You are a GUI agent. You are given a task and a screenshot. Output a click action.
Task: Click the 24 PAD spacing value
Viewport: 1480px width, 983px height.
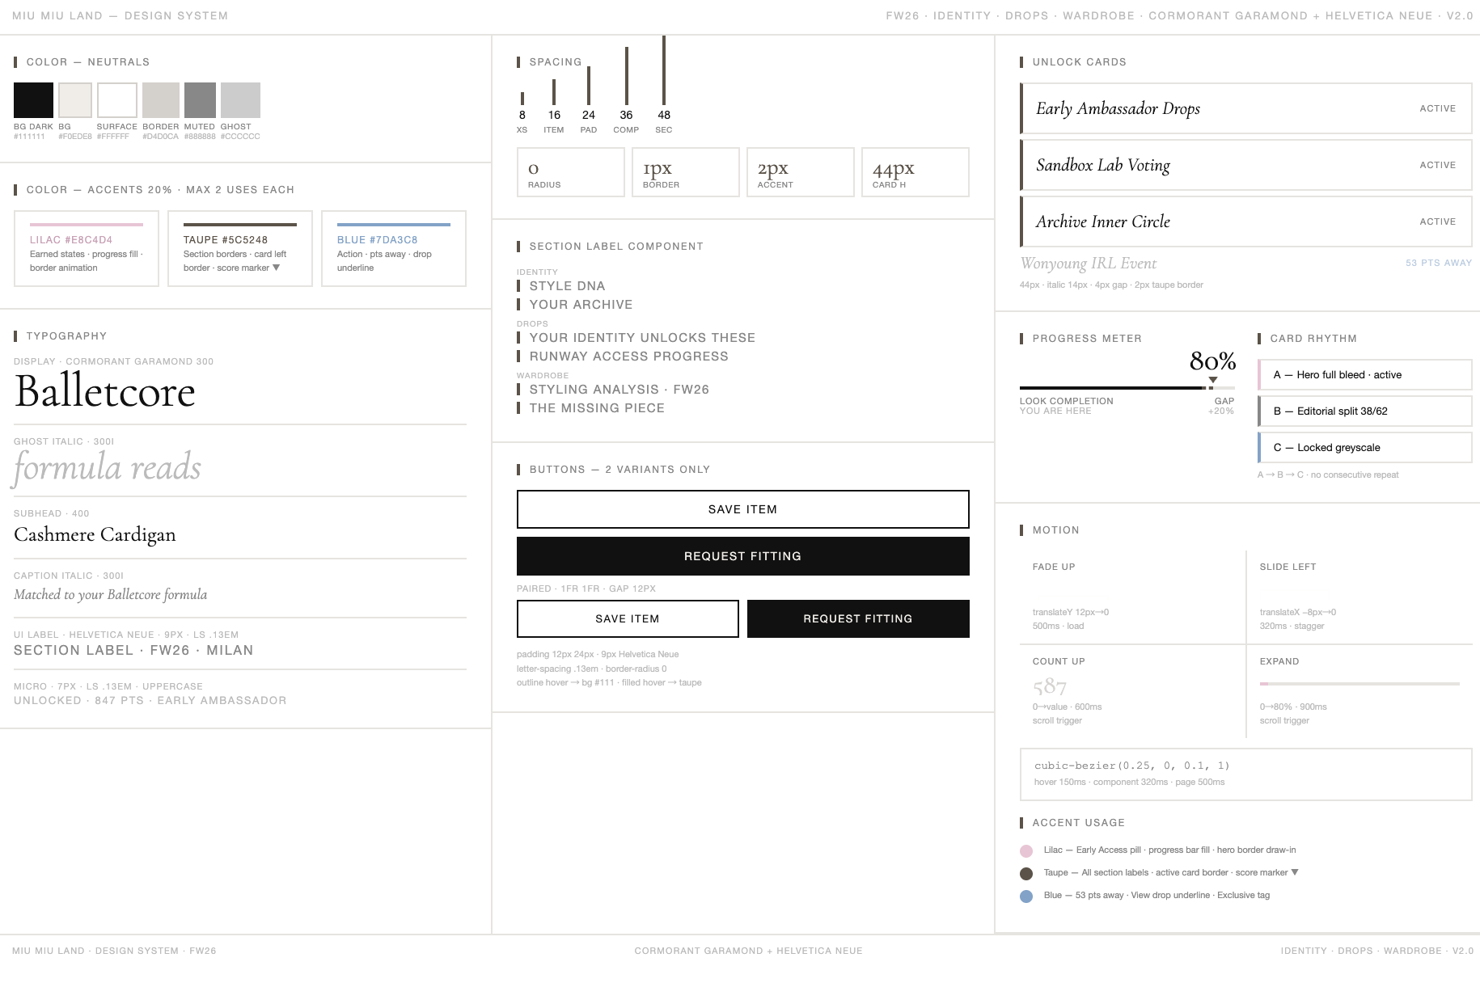pos(589,115)
